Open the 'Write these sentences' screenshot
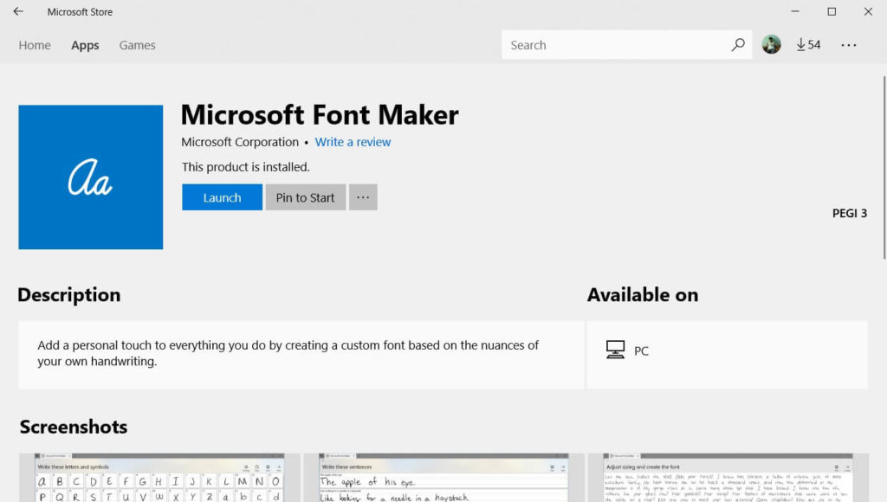This screenshot has height=502, width=887. (443, 478)
